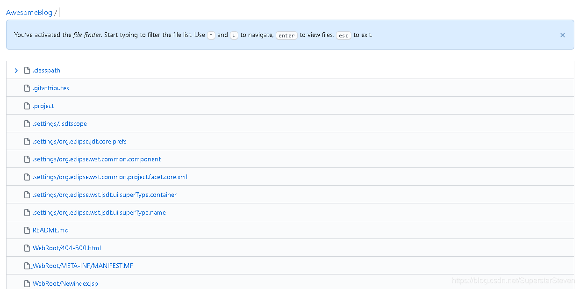Click the file icon next to .settings/.jsdtscope
The image size is (579, 289).
tap(27, 124)
